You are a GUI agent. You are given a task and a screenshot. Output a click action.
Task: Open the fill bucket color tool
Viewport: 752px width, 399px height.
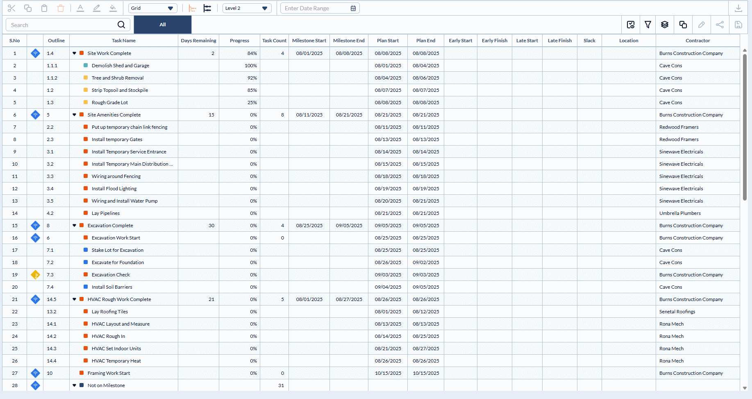(x=113, y=8)
